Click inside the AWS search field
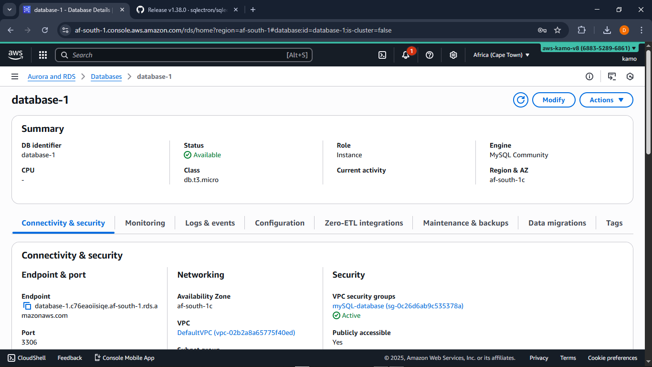Screen dimensions: 652x367 tap(184, 55)
